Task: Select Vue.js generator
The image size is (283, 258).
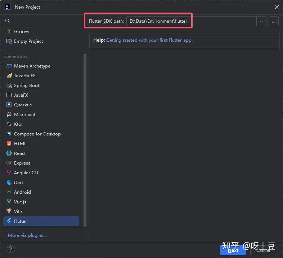Action: 41,202
